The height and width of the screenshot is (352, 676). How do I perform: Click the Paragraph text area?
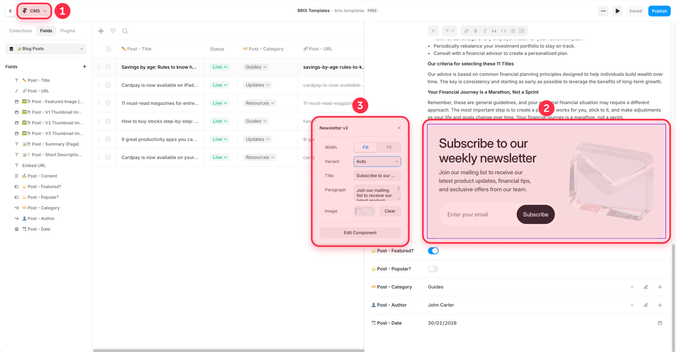pyautogui.click(x=377, y=193)
